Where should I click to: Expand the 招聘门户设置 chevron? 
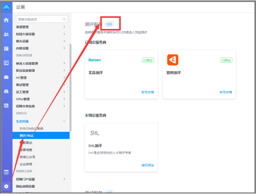tap(64, 179)
